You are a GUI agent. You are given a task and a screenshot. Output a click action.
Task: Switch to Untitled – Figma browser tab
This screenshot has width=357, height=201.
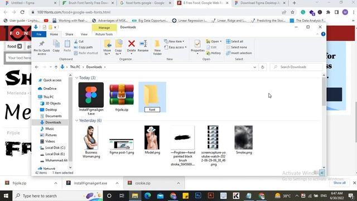tap(30, 3)
